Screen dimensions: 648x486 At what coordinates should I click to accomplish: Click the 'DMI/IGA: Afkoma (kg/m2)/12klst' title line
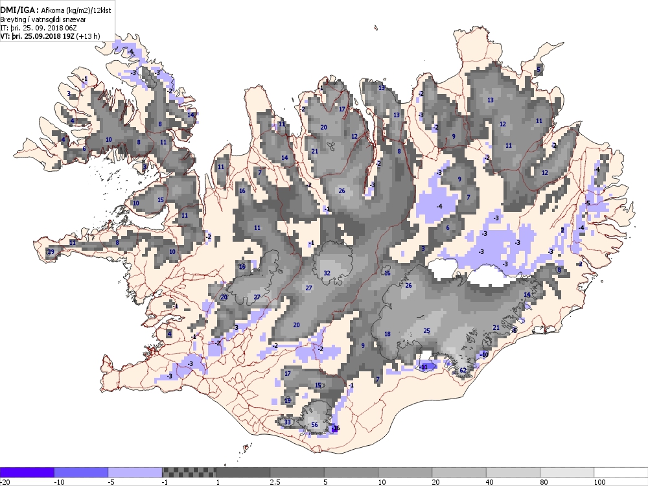(55, 10)
